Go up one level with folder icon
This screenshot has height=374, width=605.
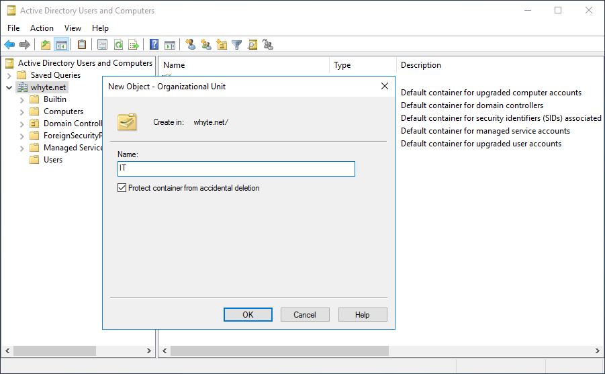46,45
